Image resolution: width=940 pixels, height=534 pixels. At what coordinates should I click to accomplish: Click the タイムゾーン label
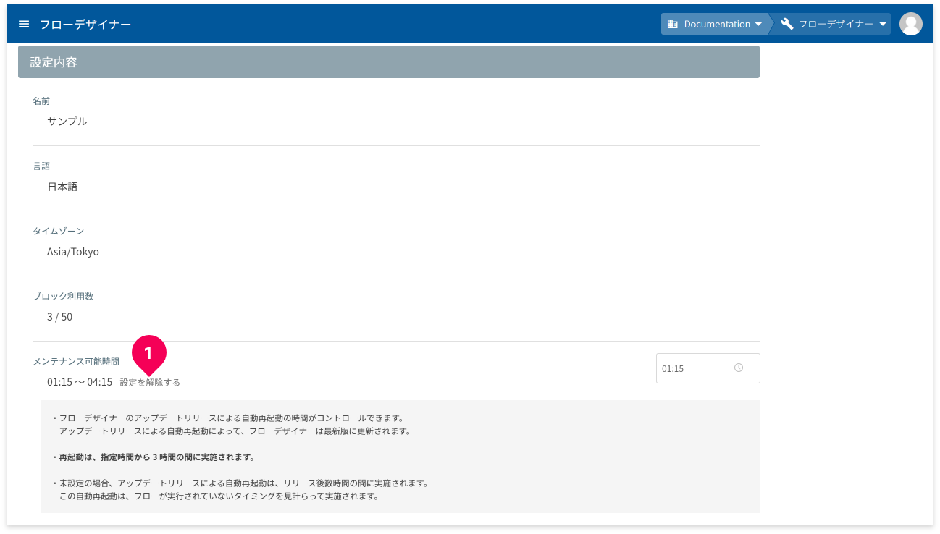(x=59, y=231)
